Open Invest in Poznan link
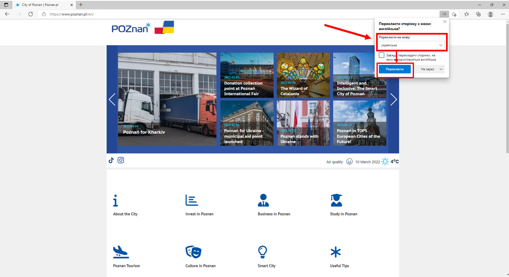The height and width of the screenshot is (277, 509). tap(200, 214)
